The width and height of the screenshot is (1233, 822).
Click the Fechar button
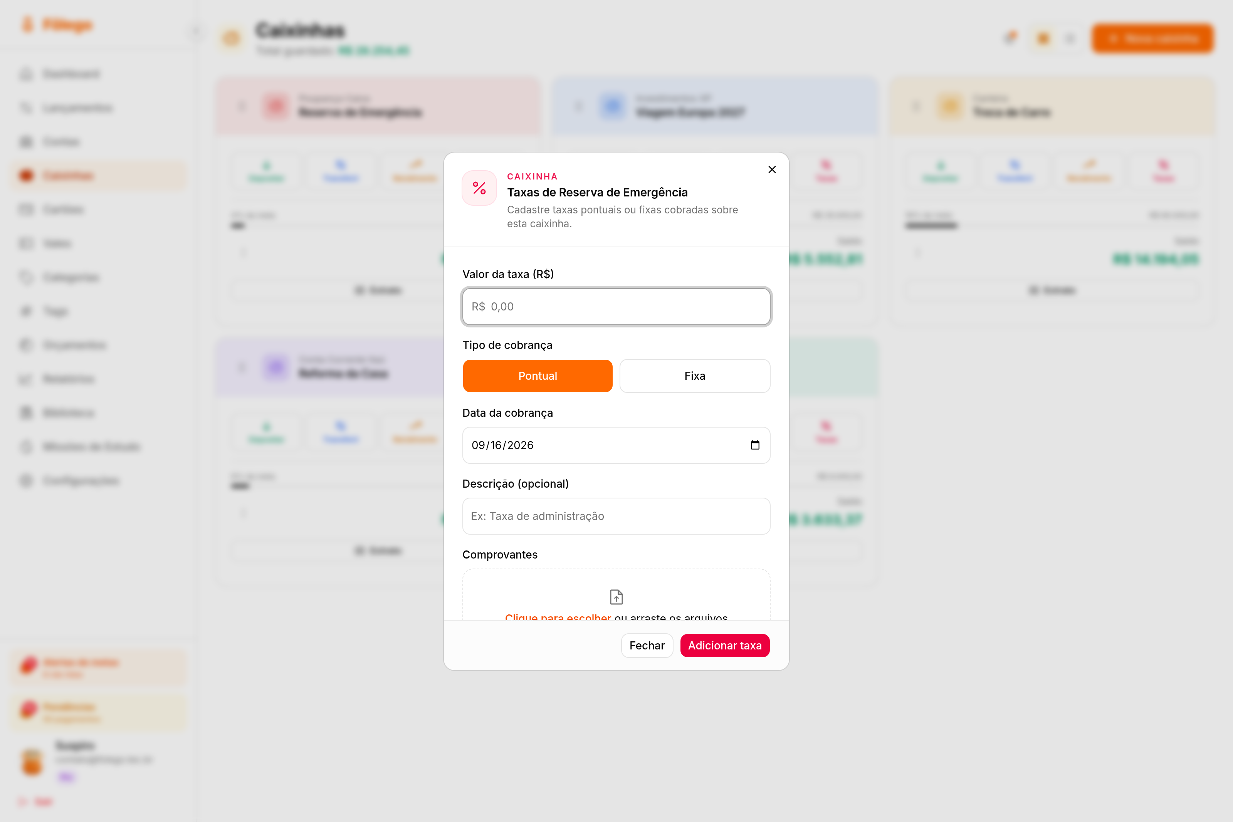pyautogui.click(x=647, y=645)
